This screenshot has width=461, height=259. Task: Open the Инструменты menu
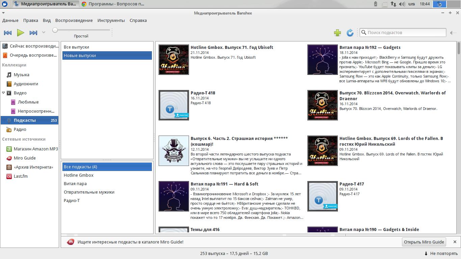tap(111, 20)
